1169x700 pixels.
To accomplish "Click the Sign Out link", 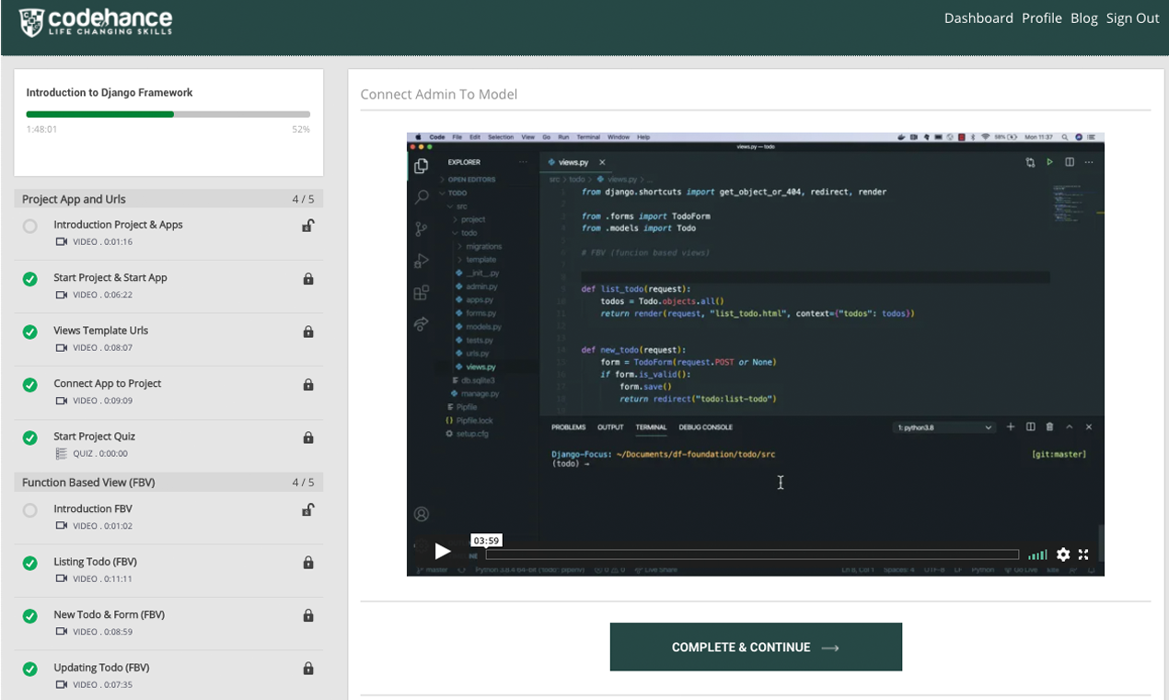I will (1132, 17).
